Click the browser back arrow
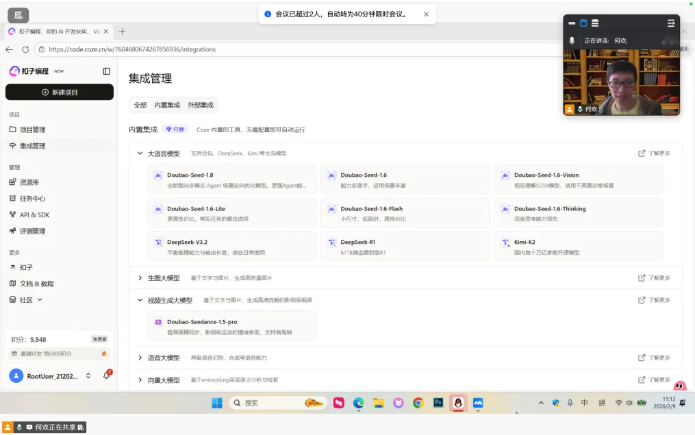Image resolution: width=695 pixels, height=435 pixels. [x=10, y=49]
